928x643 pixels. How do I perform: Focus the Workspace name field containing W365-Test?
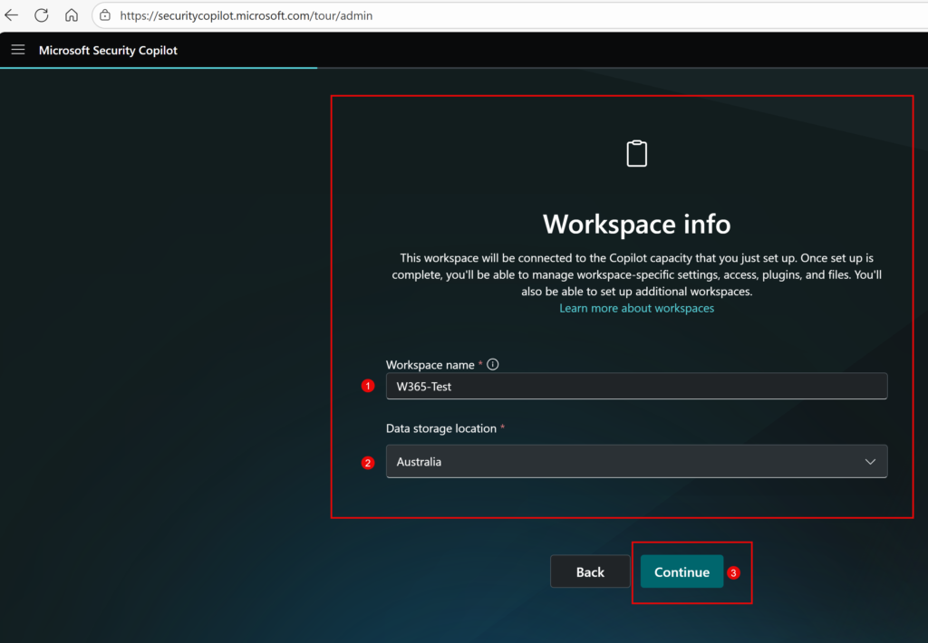pos(636,386)
